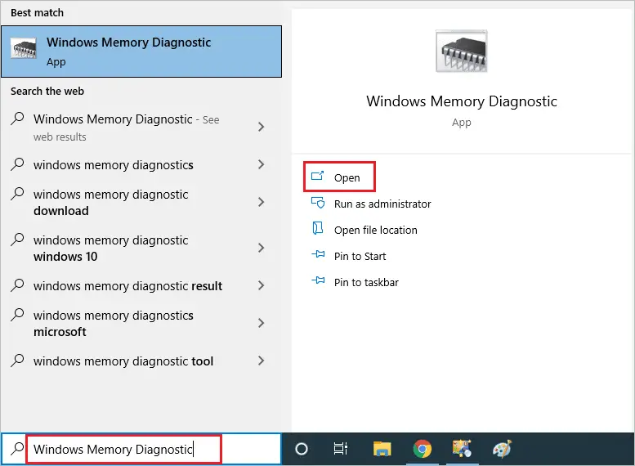Click the 'Search the web' heading

[x=47, y=92]
